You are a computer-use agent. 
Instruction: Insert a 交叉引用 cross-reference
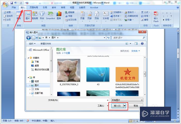[71, 20]
